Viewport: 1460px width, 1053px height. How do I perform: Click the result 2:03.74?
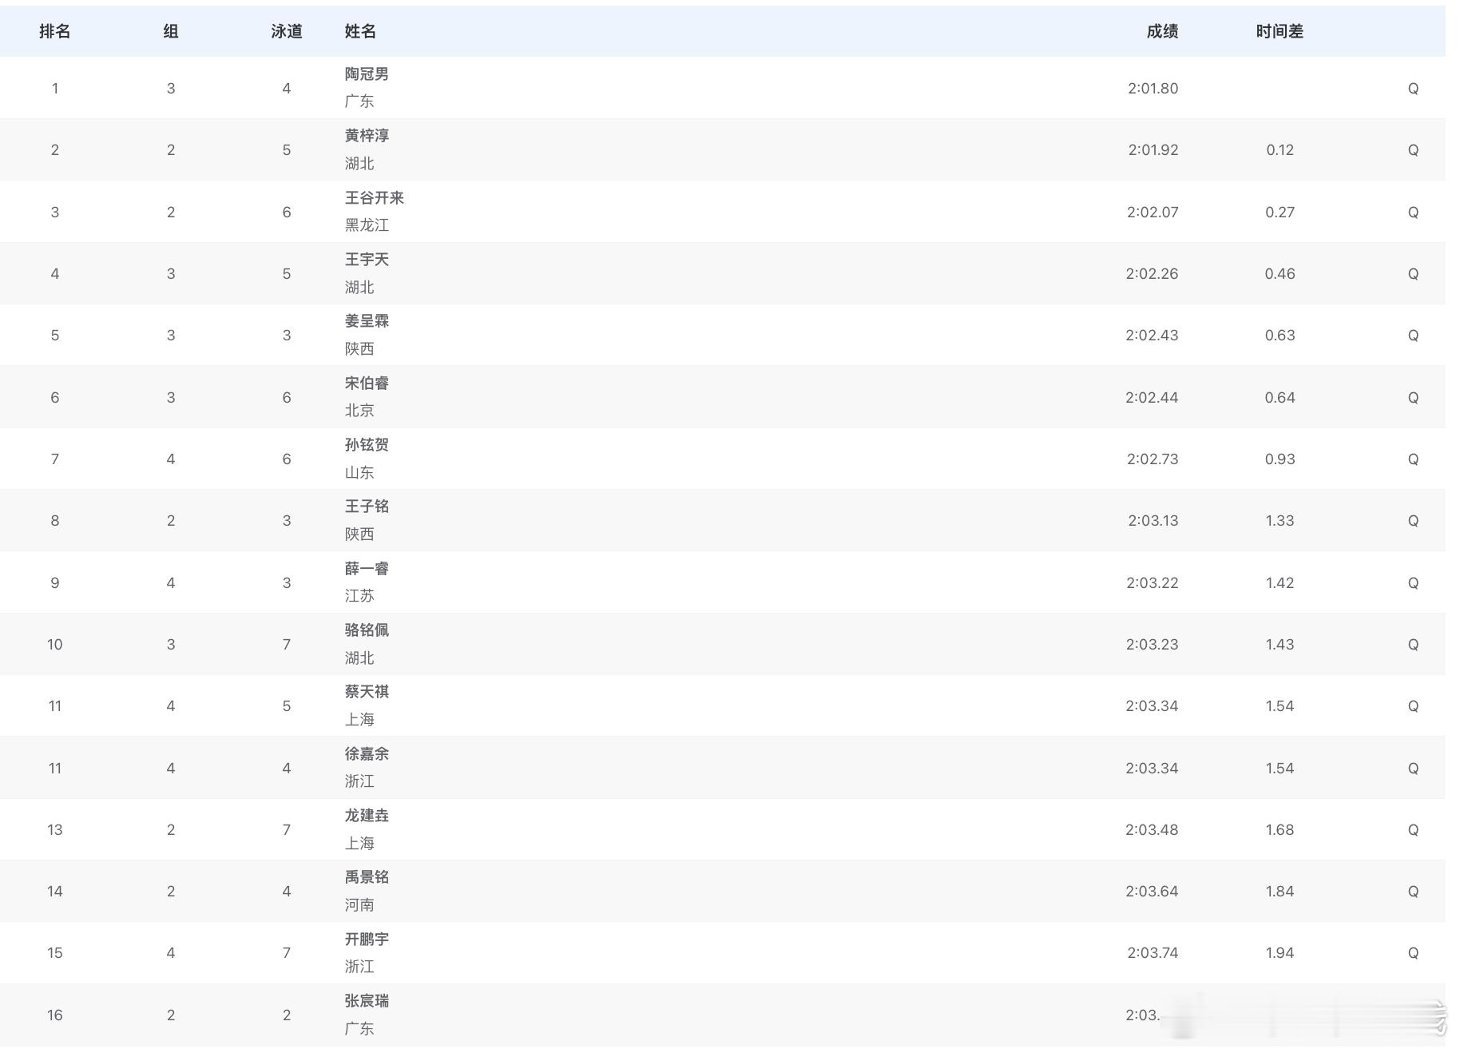coord(1153,953)
